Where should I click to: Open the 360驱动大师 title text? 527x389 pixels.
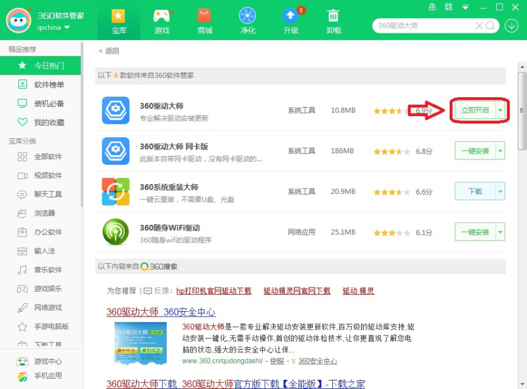point(162,106)
